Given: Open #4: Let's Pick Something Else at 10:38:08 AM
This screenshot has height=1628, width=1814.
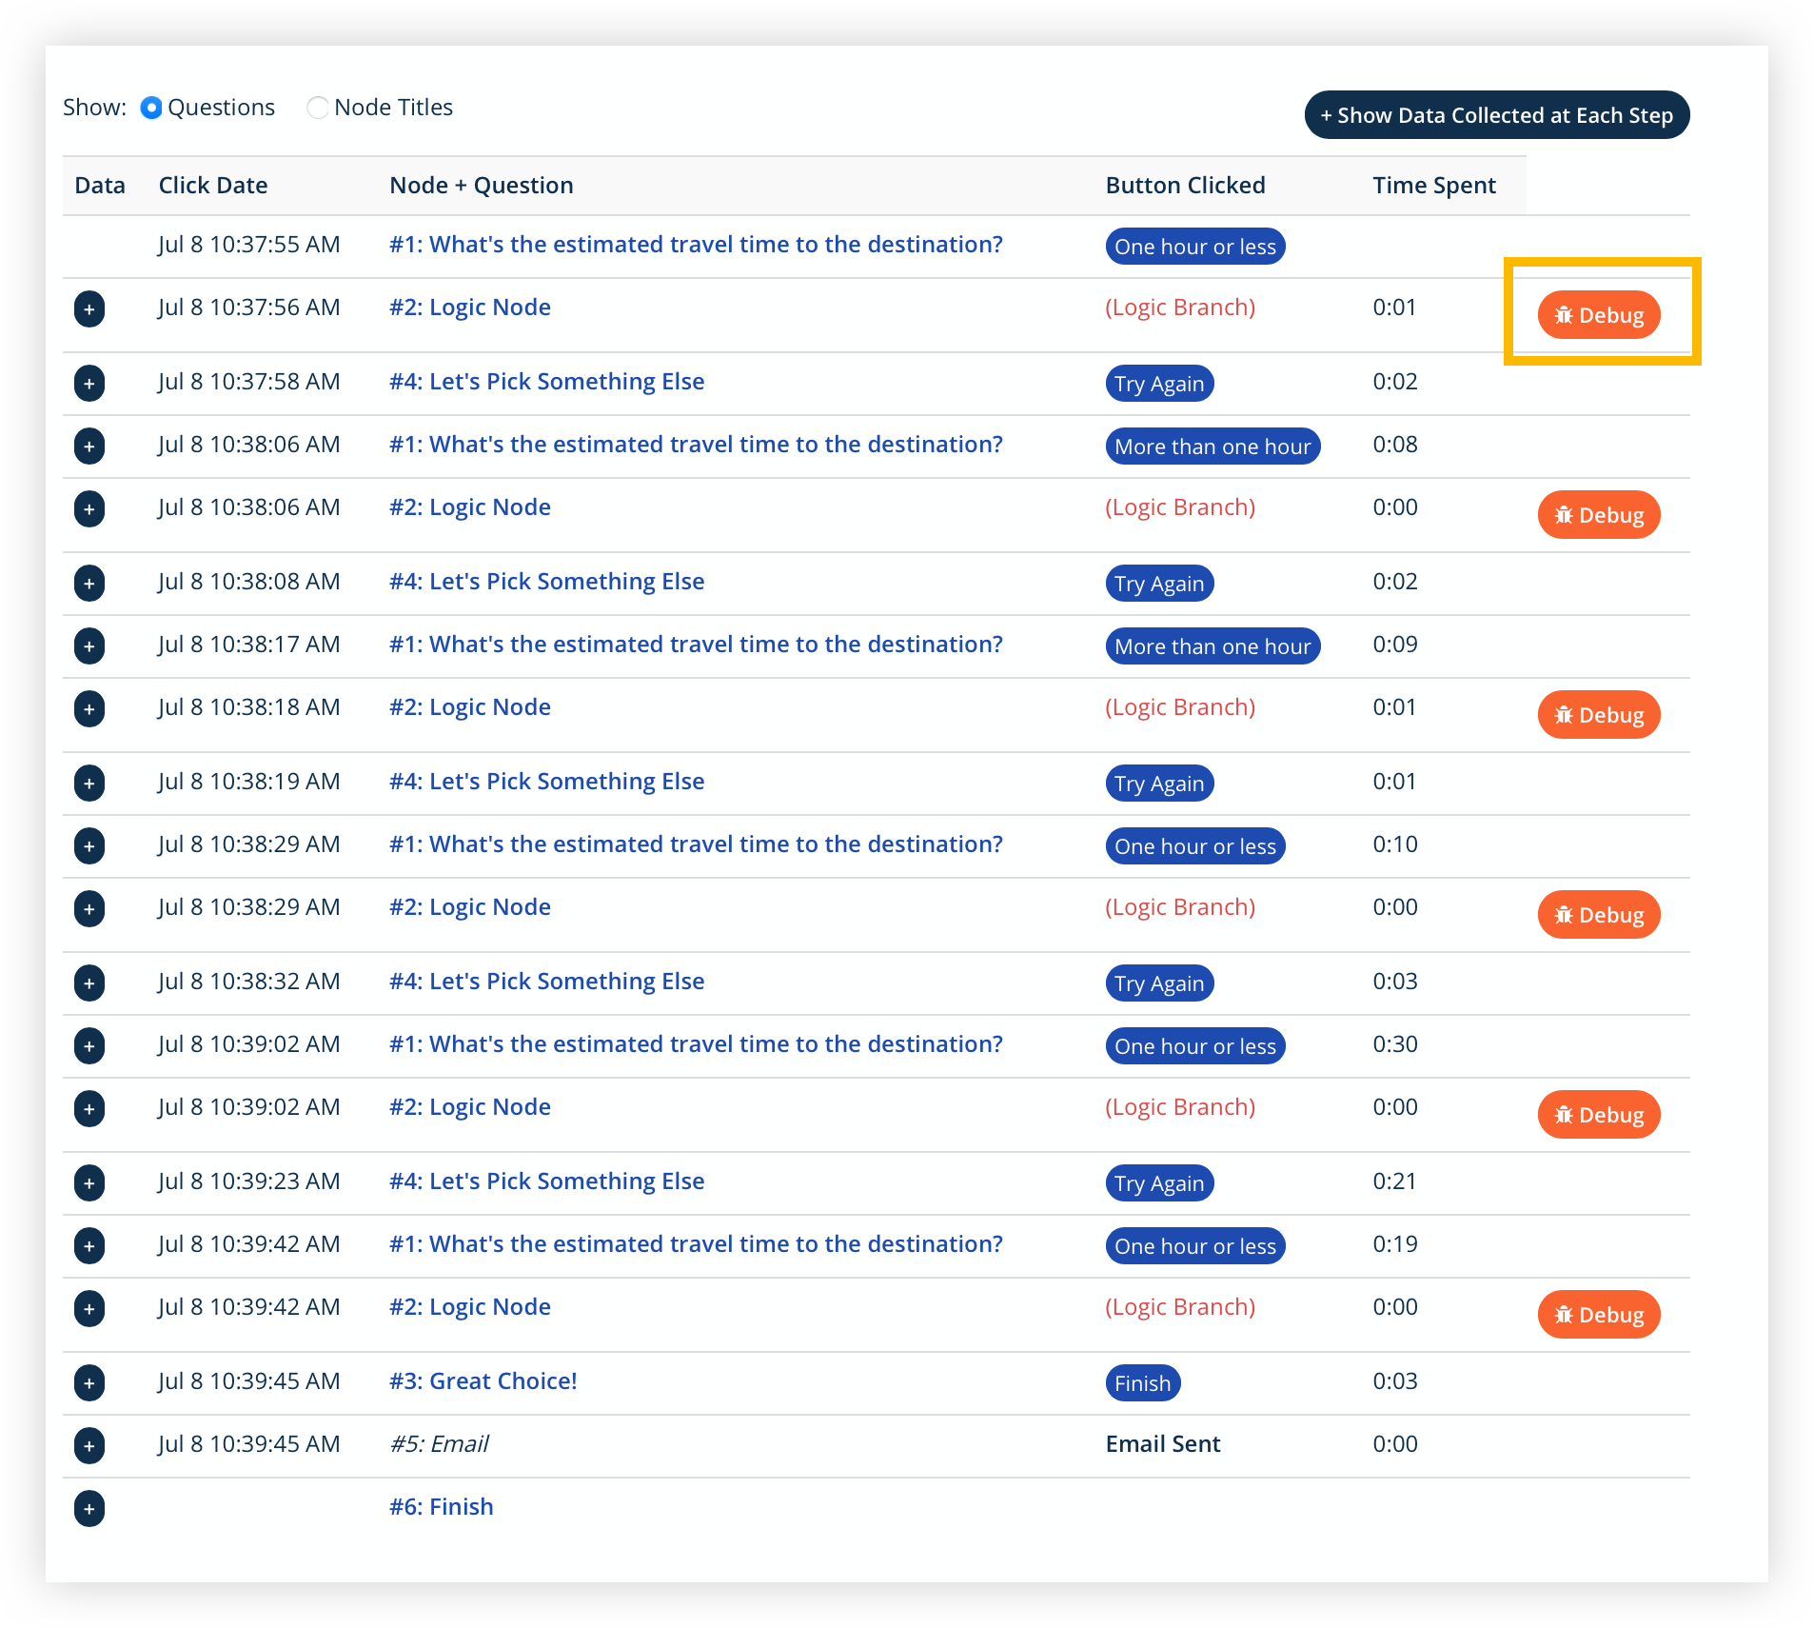Looking at the screenshot, I should click(547, 582).
